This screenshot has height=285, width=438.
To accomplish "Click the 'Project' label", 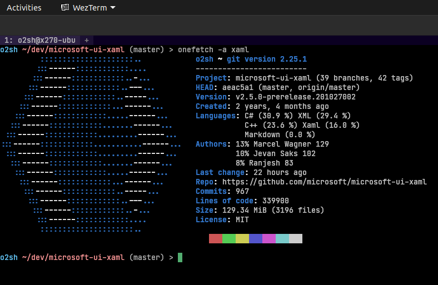I will (x=211, y=78).
